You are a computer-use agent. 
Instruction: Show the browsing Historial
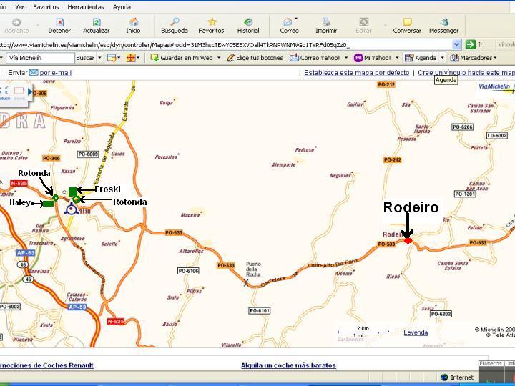click(248, 26)
